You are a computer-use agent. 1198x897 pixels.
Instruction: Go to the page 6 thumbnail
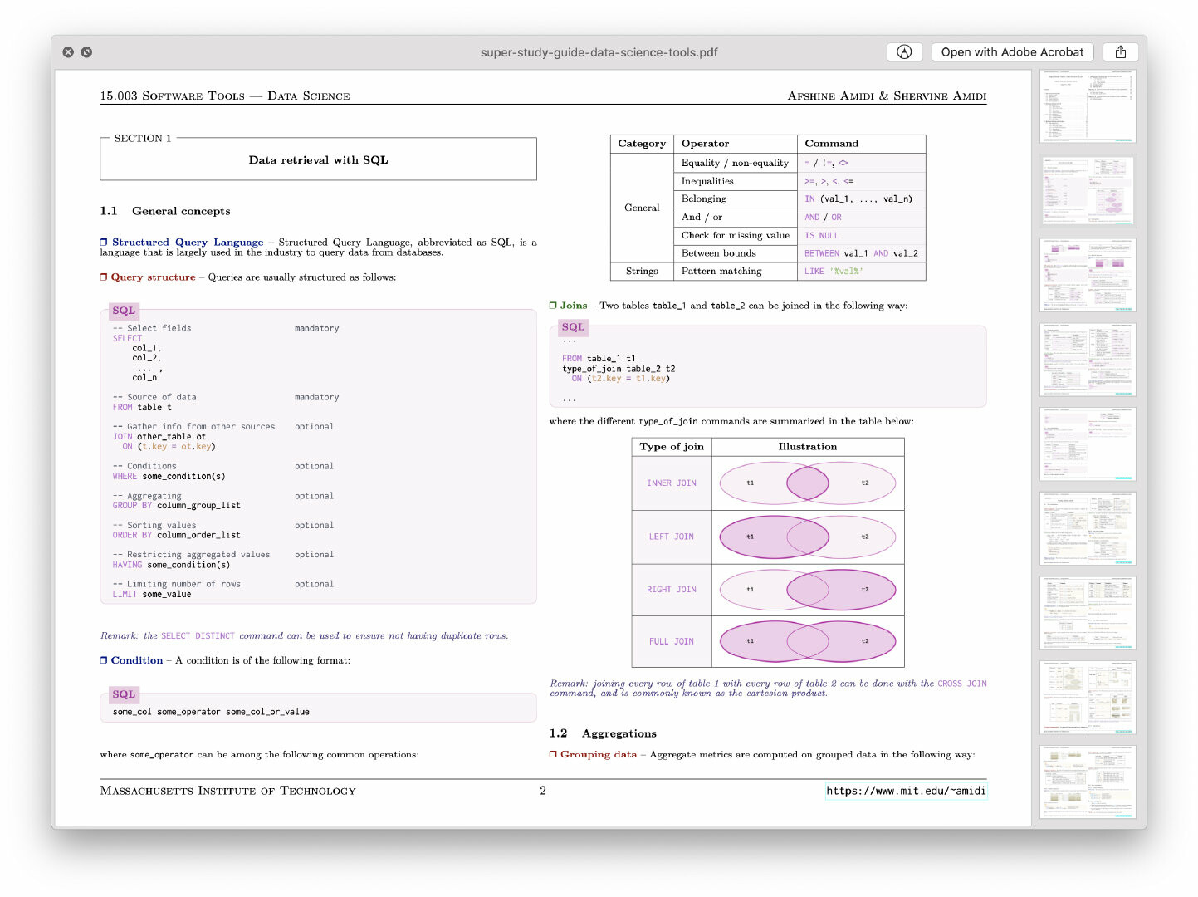1088,528
